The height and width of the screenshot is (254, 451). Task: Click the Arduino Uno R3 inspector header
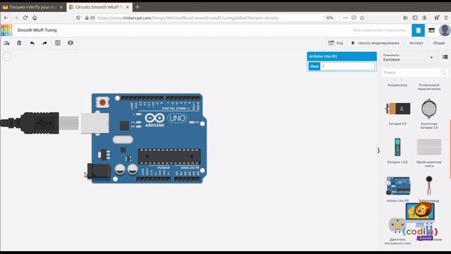[x=342, y=56]
